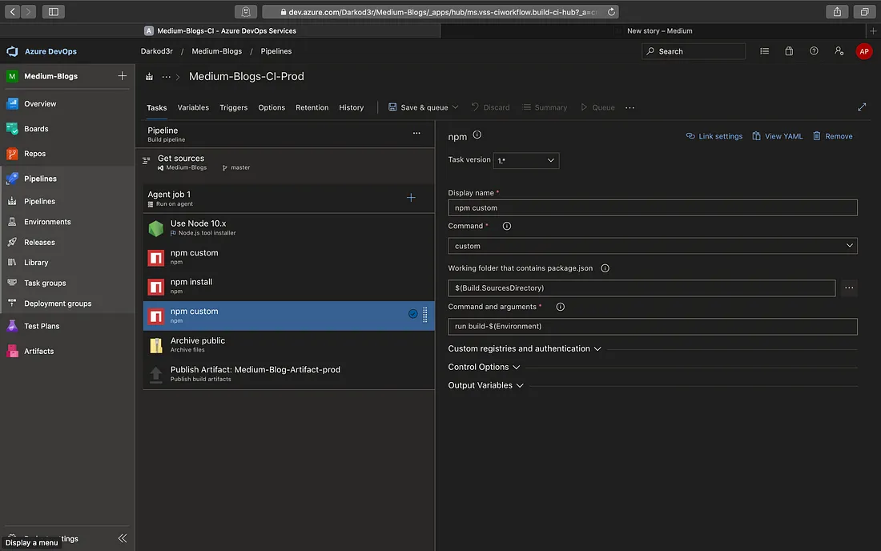Click View YAML

tap(777, 136)
